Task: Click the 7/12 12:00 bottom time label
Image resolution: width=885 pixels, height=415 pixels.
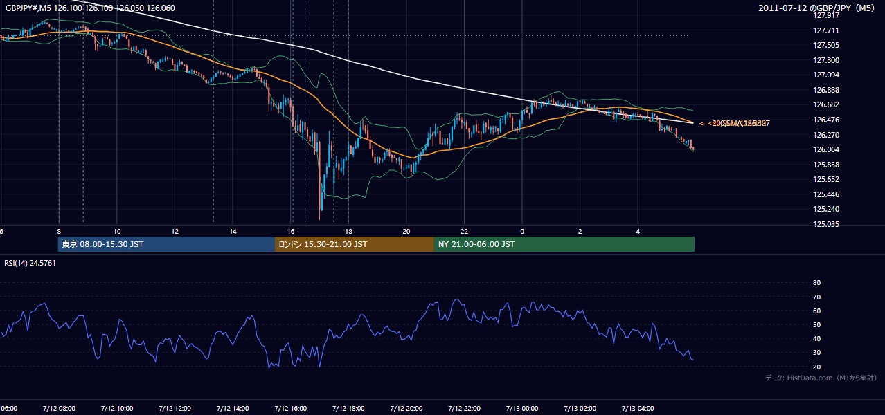Action: pos(175,408)
